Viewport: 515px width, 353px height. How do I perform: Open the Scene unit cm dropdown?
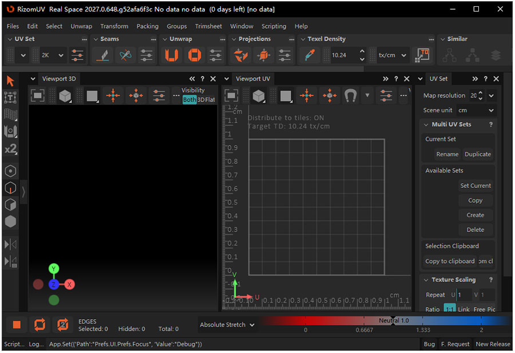[x=476, y=110]
